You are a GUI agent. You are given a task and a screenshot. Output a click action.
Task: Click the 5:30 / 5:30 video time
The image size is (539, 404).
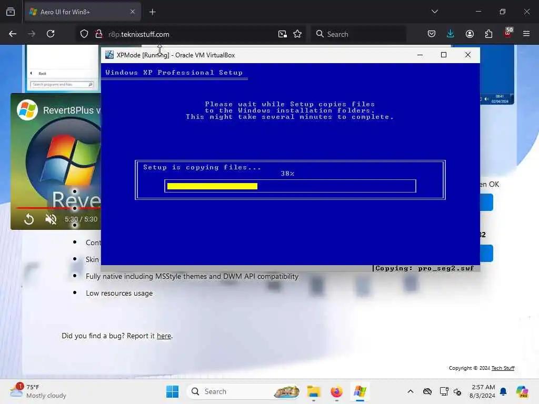(81, 219)
